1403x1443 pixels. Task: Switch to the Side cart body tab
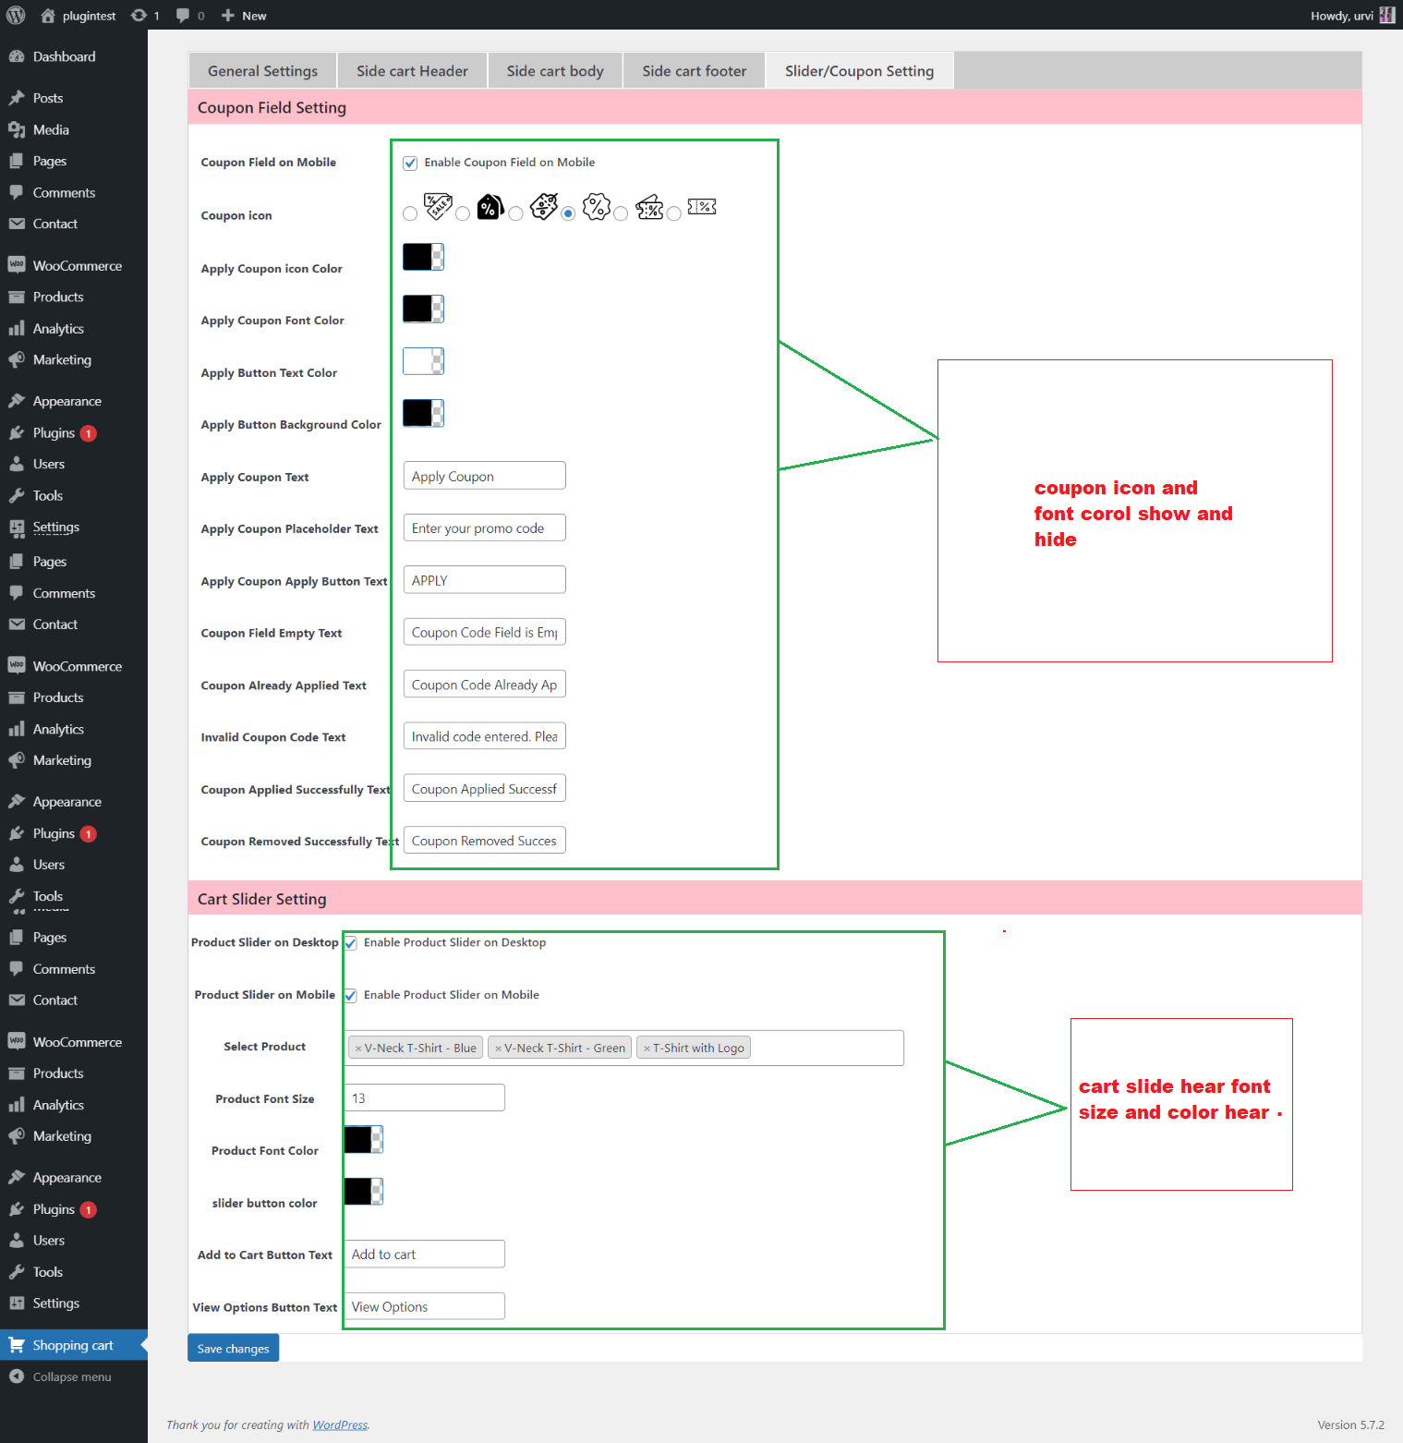(555, 71)
